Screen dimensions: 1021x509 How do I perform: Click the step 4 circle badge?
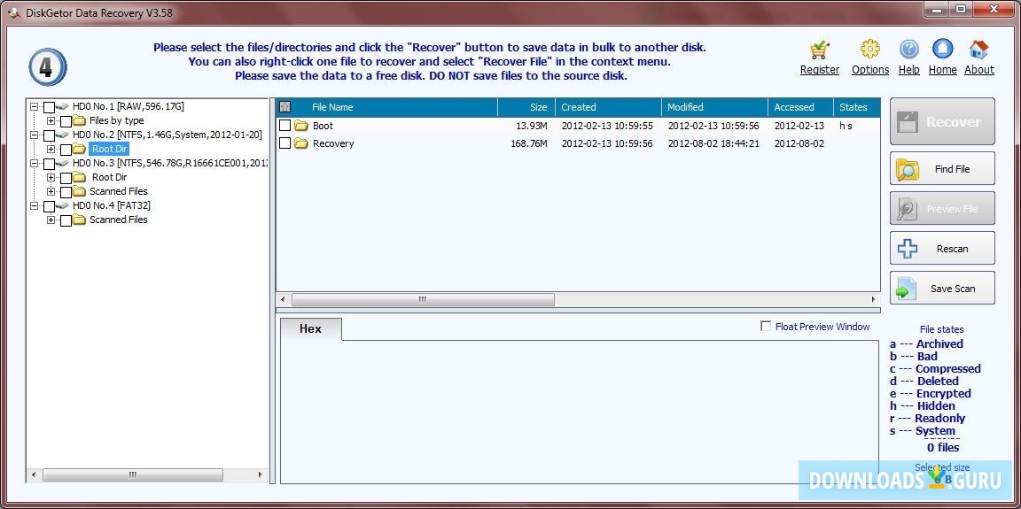48,67
